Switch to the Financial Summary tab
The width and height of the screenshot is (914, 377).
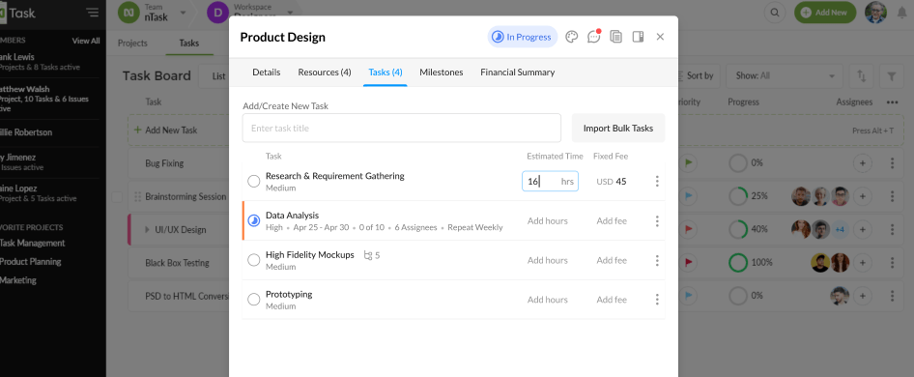click(x=518, y=72)
